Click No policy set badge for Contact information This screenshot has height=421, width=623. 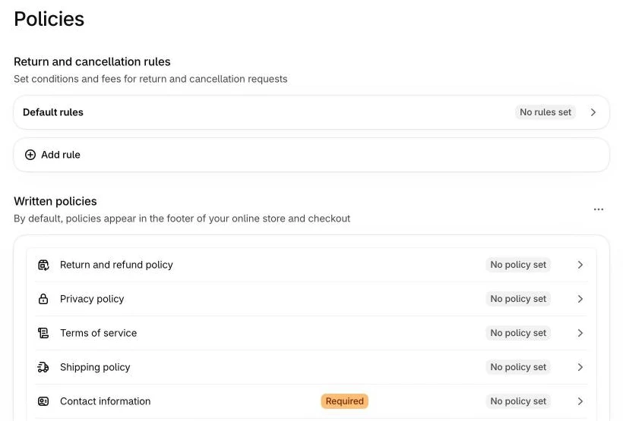click(x=518, y=401)
